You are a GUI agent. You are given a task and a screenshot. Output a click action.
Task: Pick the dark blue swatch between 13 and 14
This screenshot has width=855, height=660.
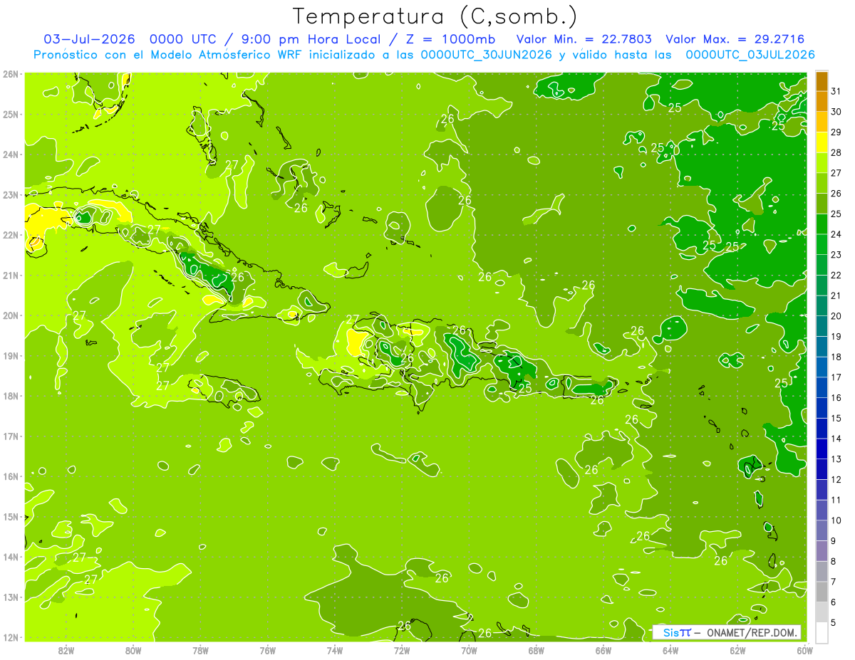822,449
